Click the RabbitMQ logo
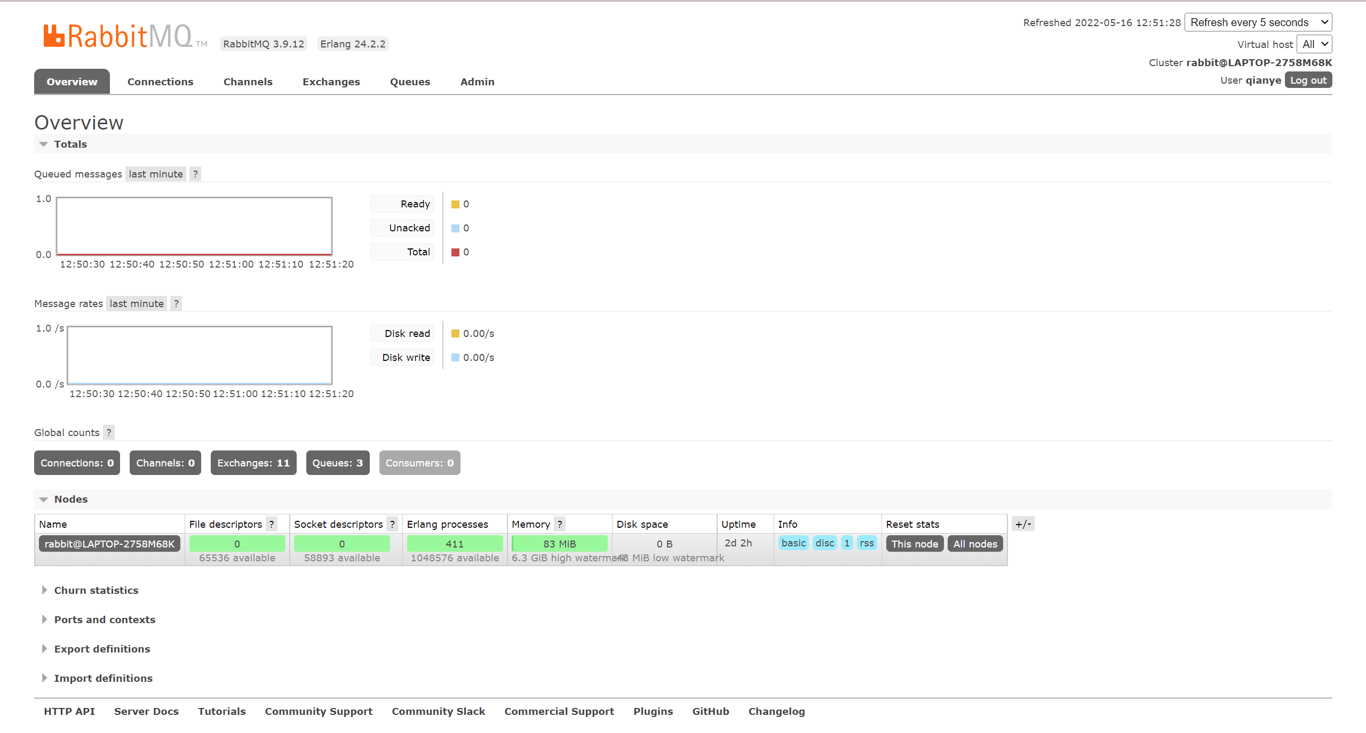This screenshot has width=1366, height=733. [x=125, y=36]
